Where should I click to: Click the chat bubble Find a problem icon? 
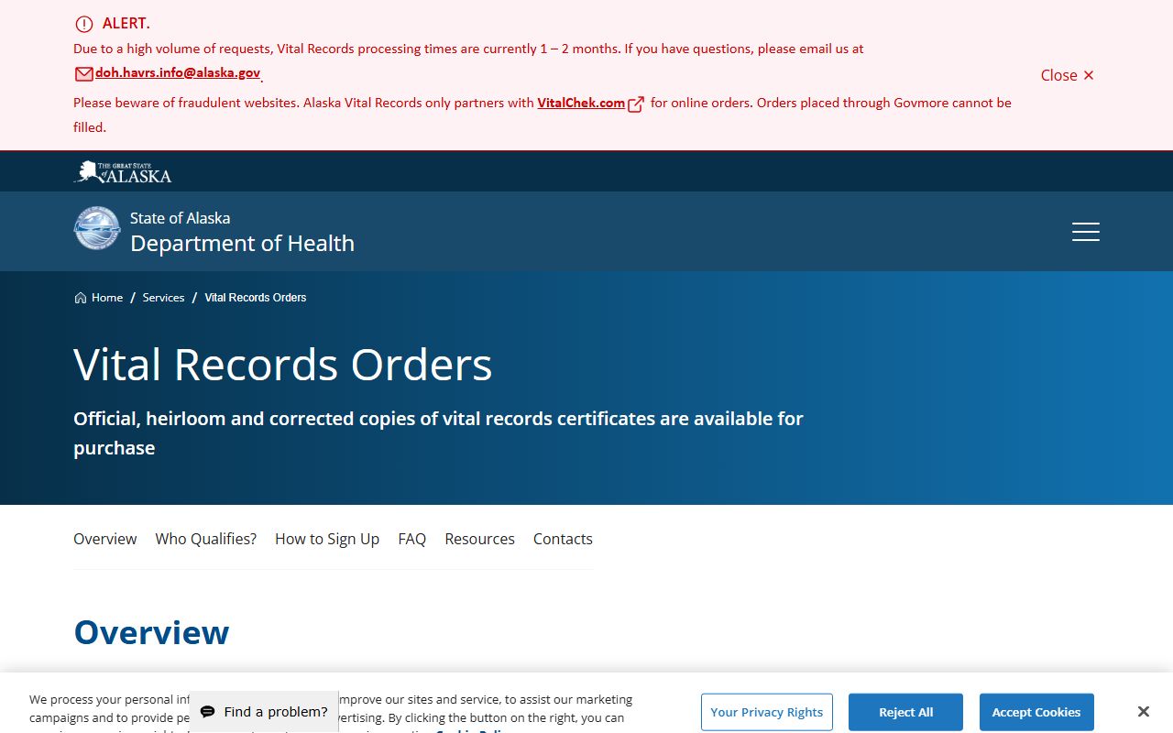tap(208, 712)
